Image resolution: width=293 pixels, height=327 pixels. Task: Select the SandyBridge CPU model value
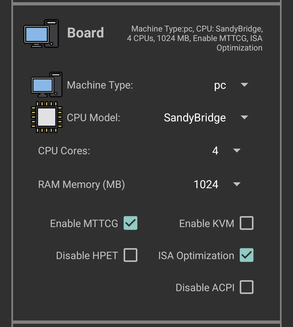click(195, 118)
